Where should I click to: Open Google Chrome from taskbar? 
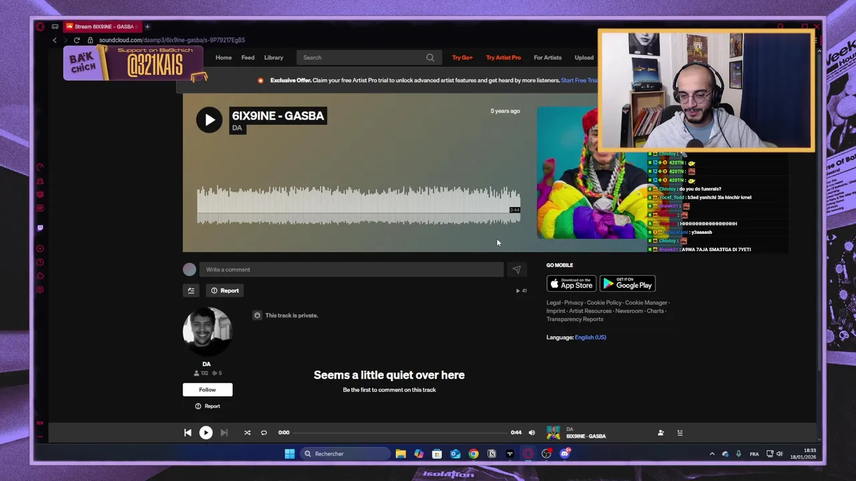473,454
